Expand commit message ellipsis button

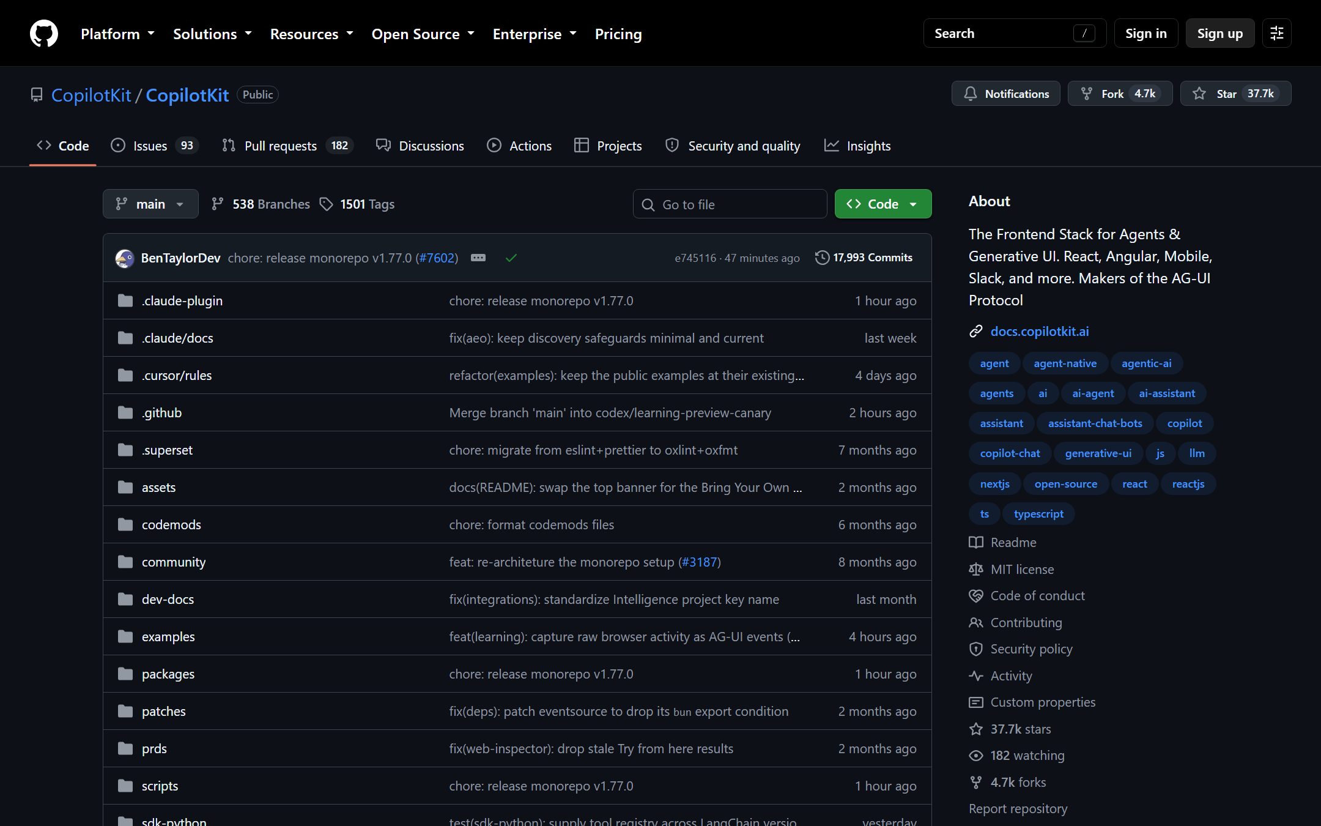(478, 258)
